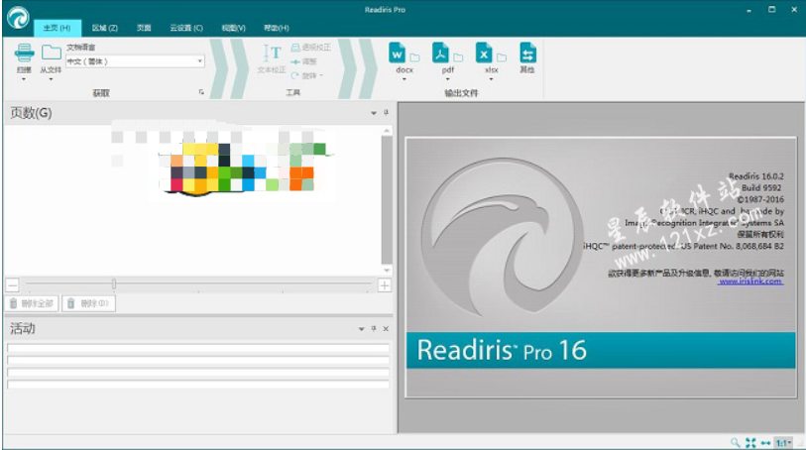Open the Acquire (获取) group dialog launcher
Image resolution: width=806 pixels, height=450 pixels.
pyautogui.click(x=201, y=92)
